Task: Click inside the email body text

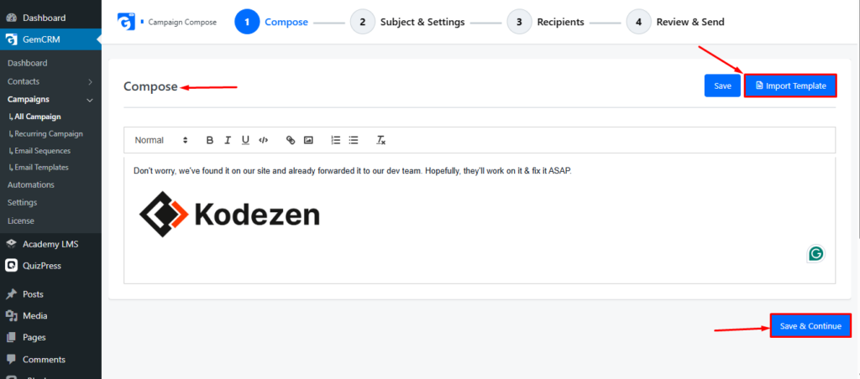Action: click(x=353, y=171)
